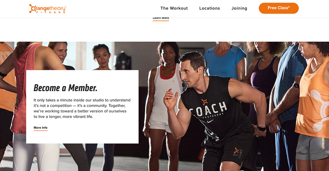
Task: Click the Orangetheory Fitness logo
Action: (48, 9)
